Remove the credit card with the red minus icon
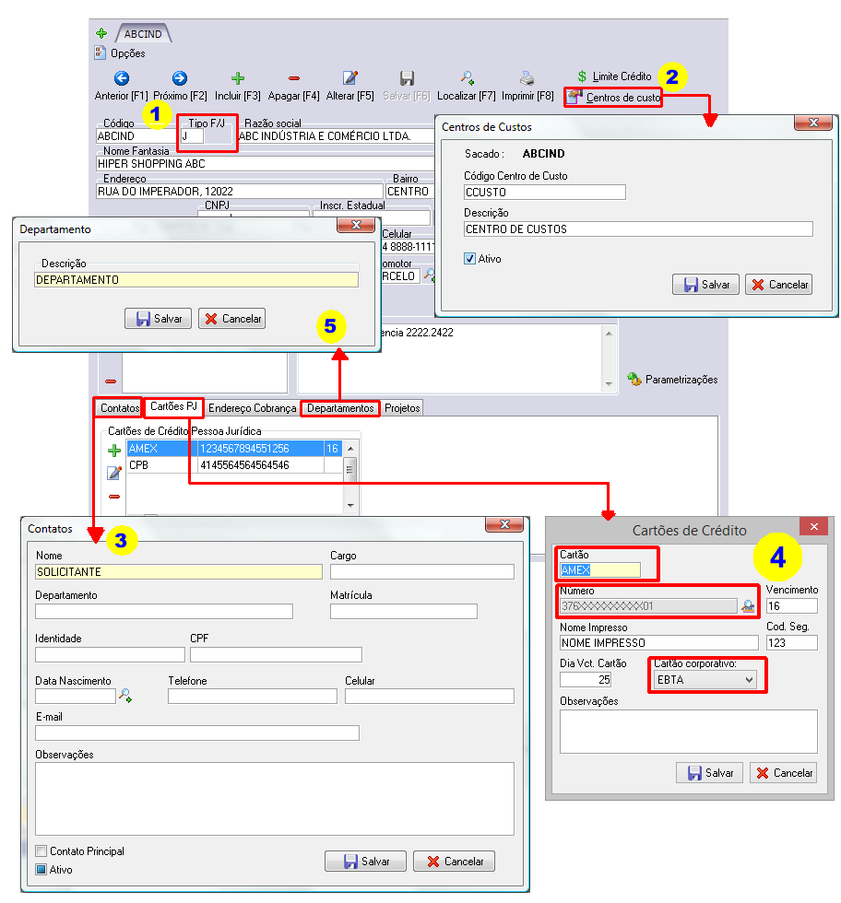 tap(114, 497)
